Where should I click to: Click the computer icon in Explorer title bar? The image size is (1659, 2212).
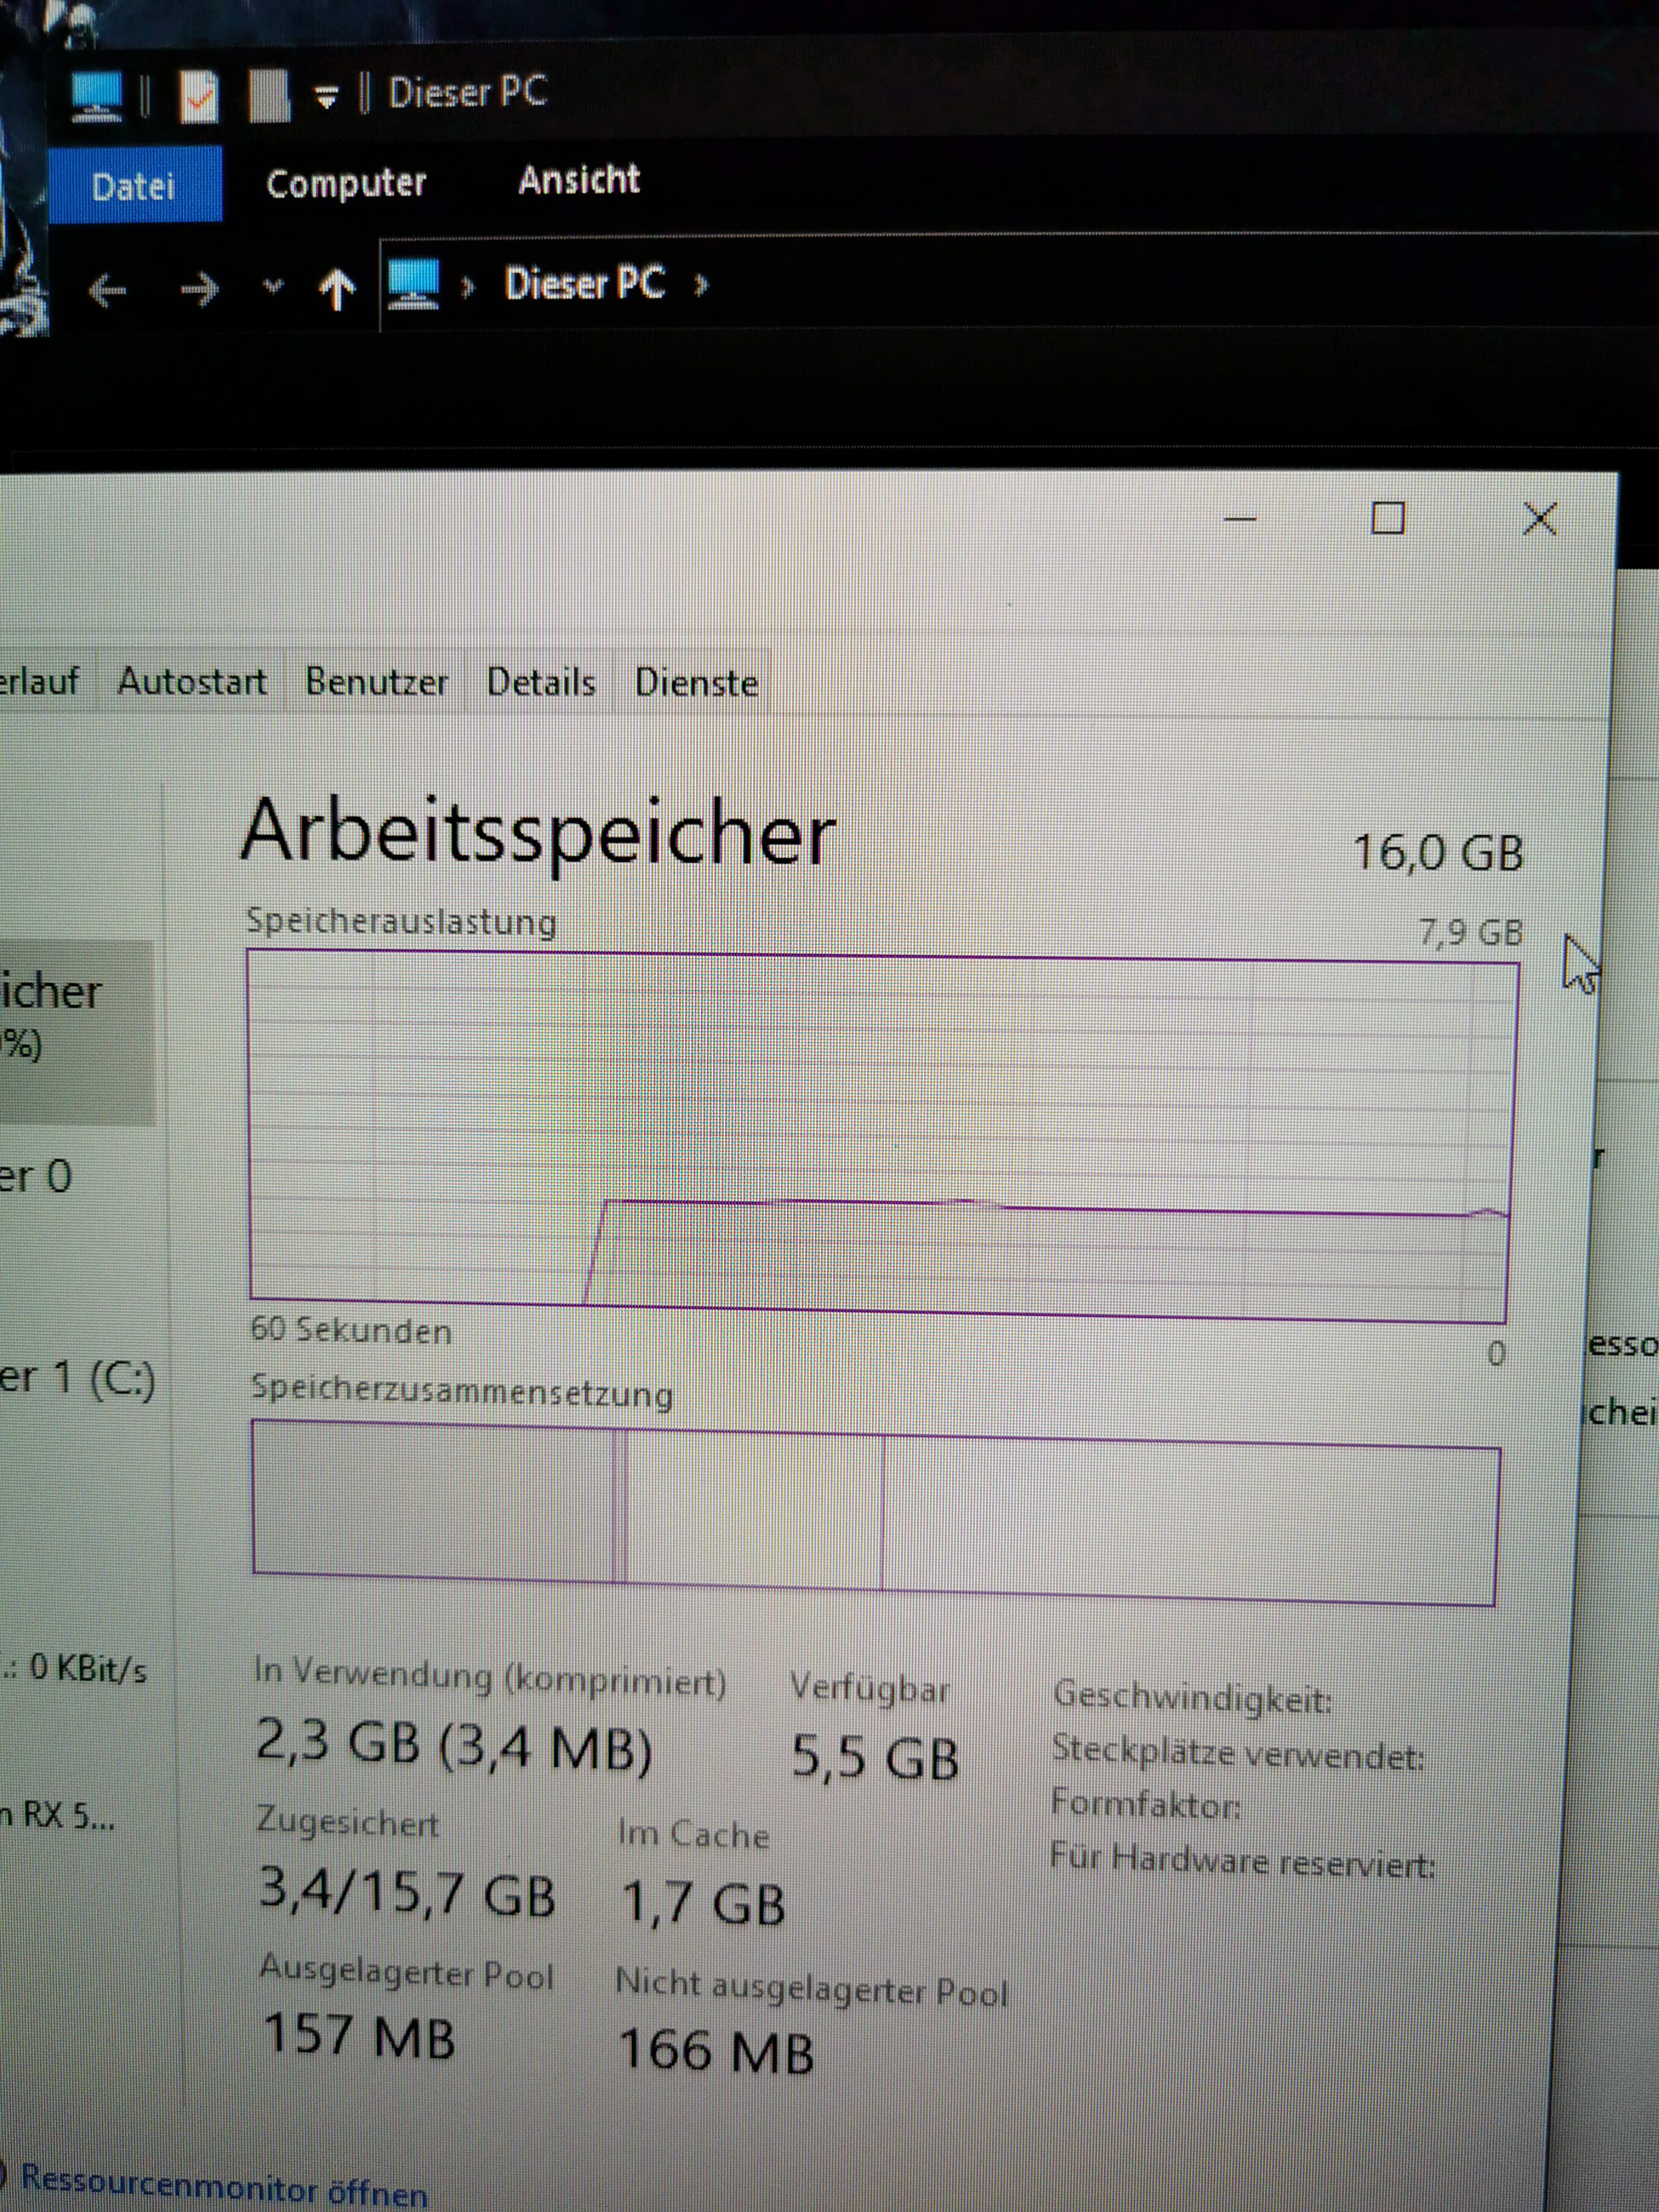pos(96,96)
